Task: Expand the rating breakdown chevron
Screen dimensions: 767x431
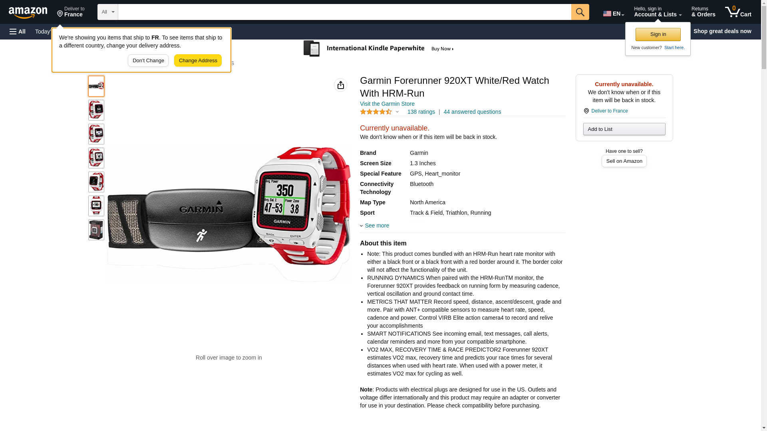Action: 397,112
